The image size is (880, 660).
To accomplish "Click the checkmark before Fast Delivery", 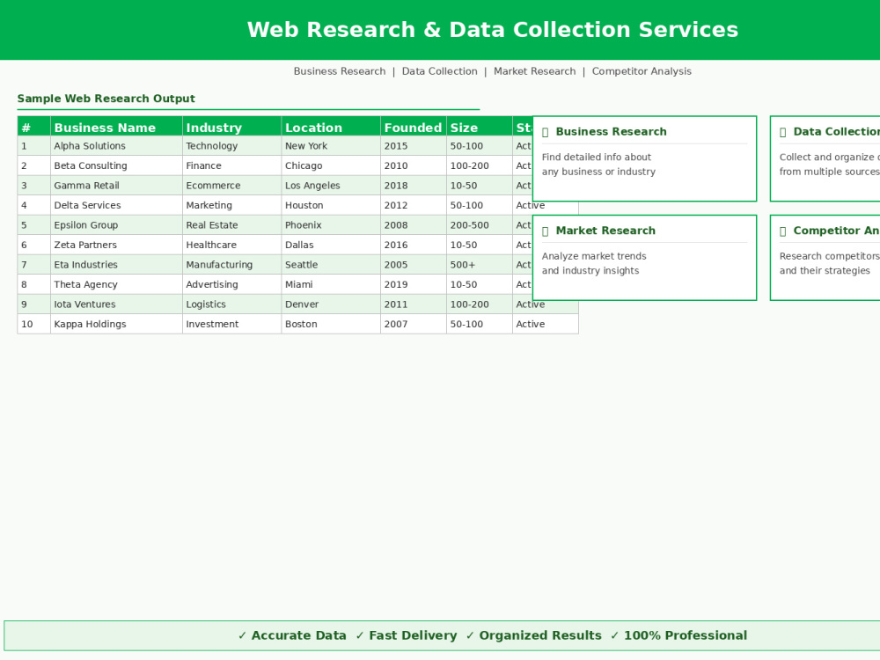I will click(360, 635).
